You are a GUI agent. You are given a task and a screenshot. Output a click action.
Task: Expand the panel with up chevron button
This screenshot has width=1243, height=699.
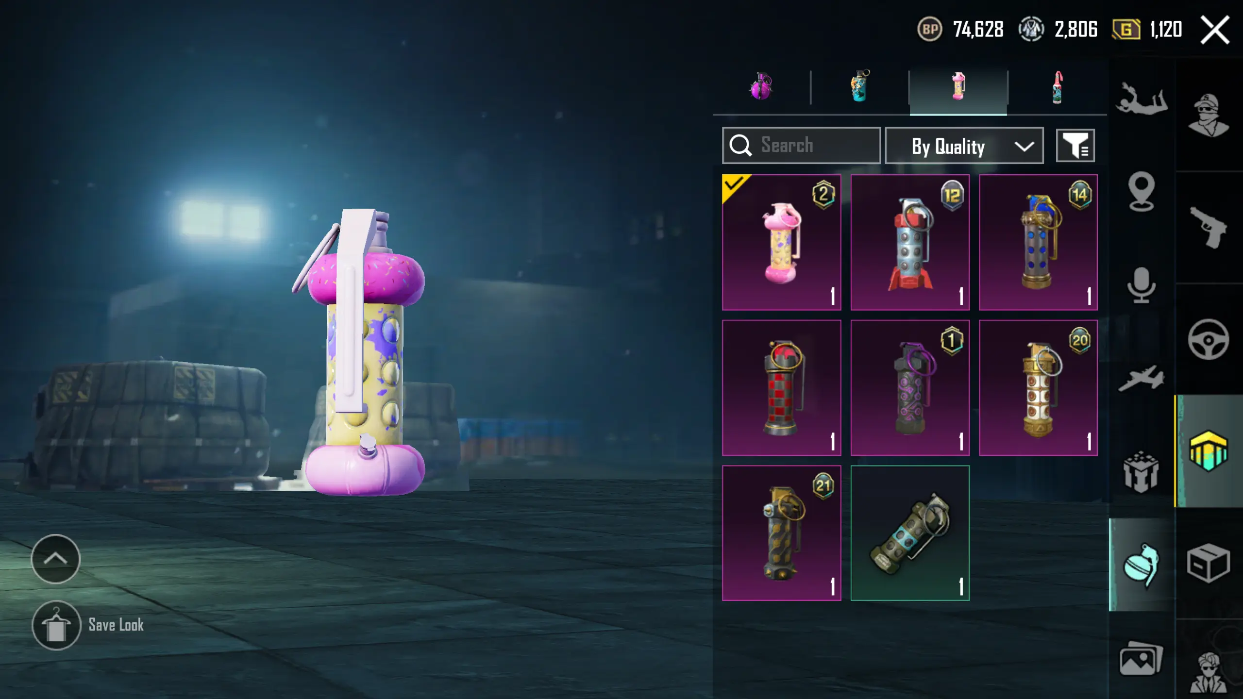[55, 559]
